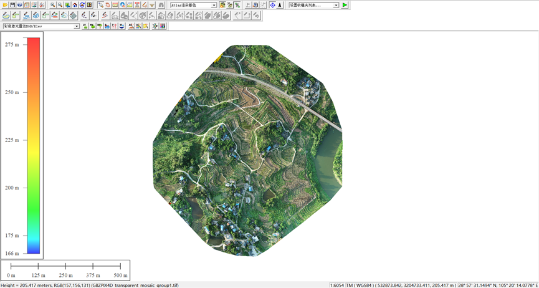Screen dimensions: 539x288
Task: Click the zoom-to-layer image icon
Action: coord(67,5)
